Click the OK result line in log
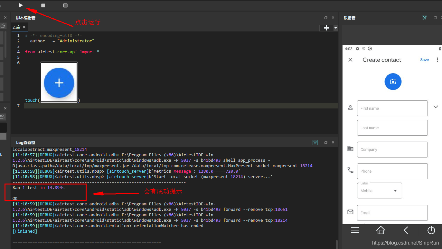The width and height of the screenshot is (442, 249). coord(15,199)
